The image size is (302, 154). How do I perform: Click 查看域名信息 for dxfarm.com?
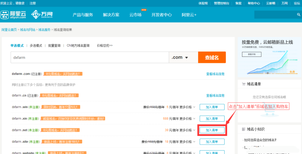[215, 74]
